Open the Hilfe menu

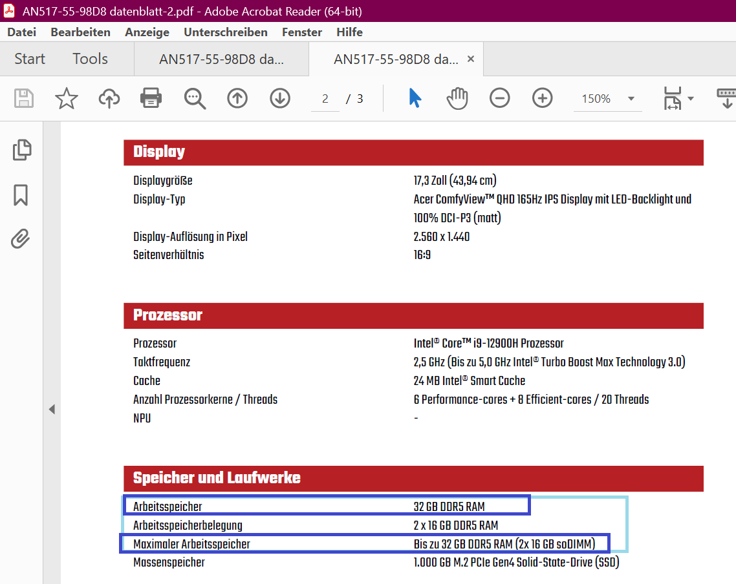point(350,32)
